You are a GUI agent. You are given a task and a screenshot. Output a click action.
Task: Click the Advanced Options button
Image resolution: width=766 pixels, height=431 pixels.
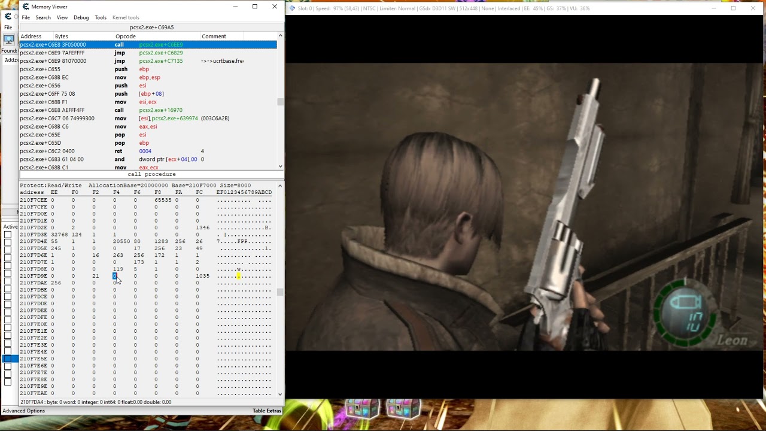click(x=23, y=411)
